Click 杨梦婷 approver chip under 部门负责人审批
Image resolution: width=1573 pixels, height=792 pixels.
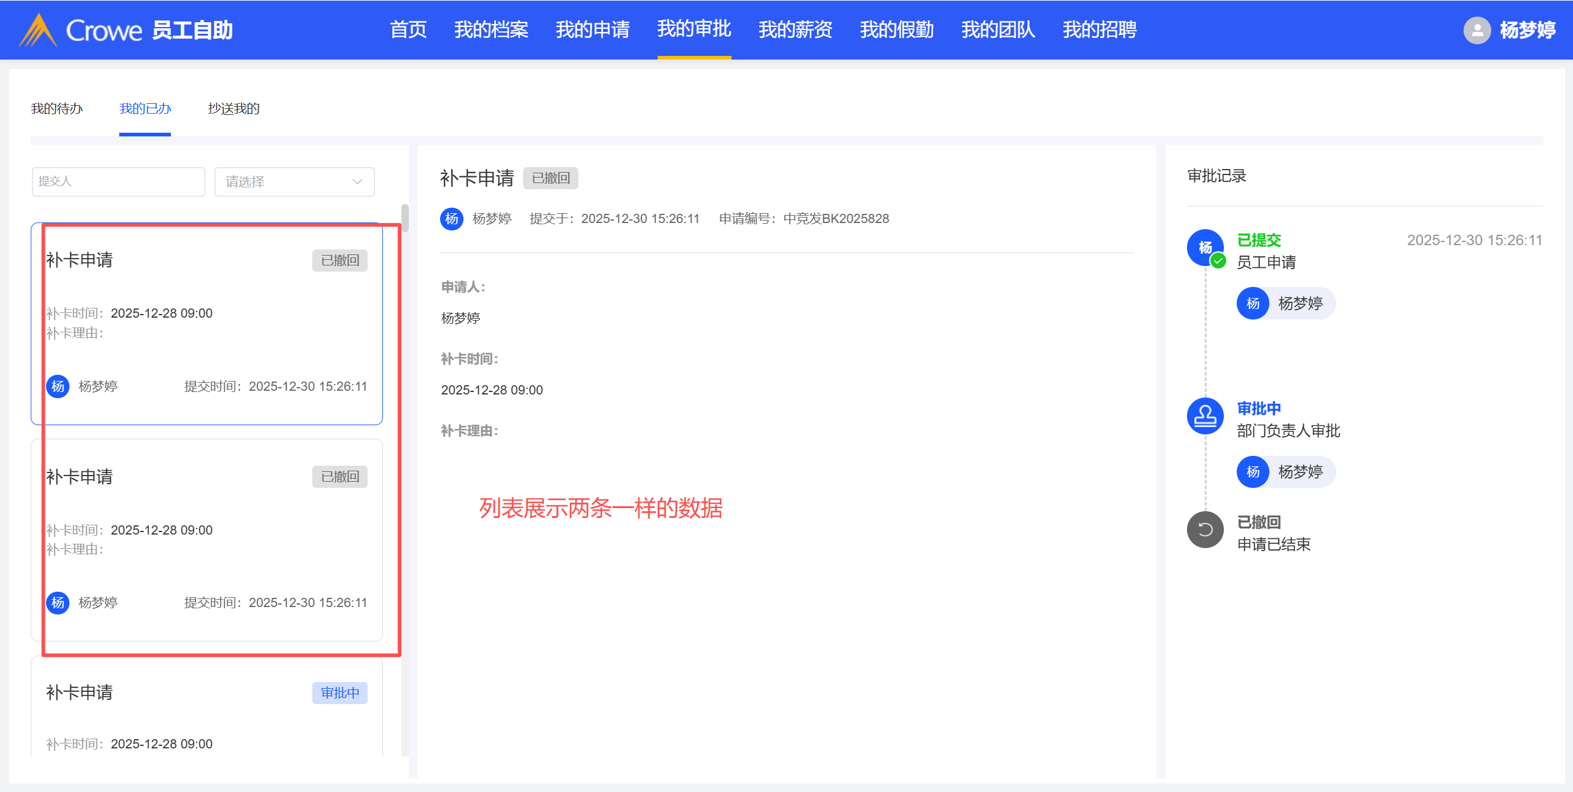point(1286,472)
